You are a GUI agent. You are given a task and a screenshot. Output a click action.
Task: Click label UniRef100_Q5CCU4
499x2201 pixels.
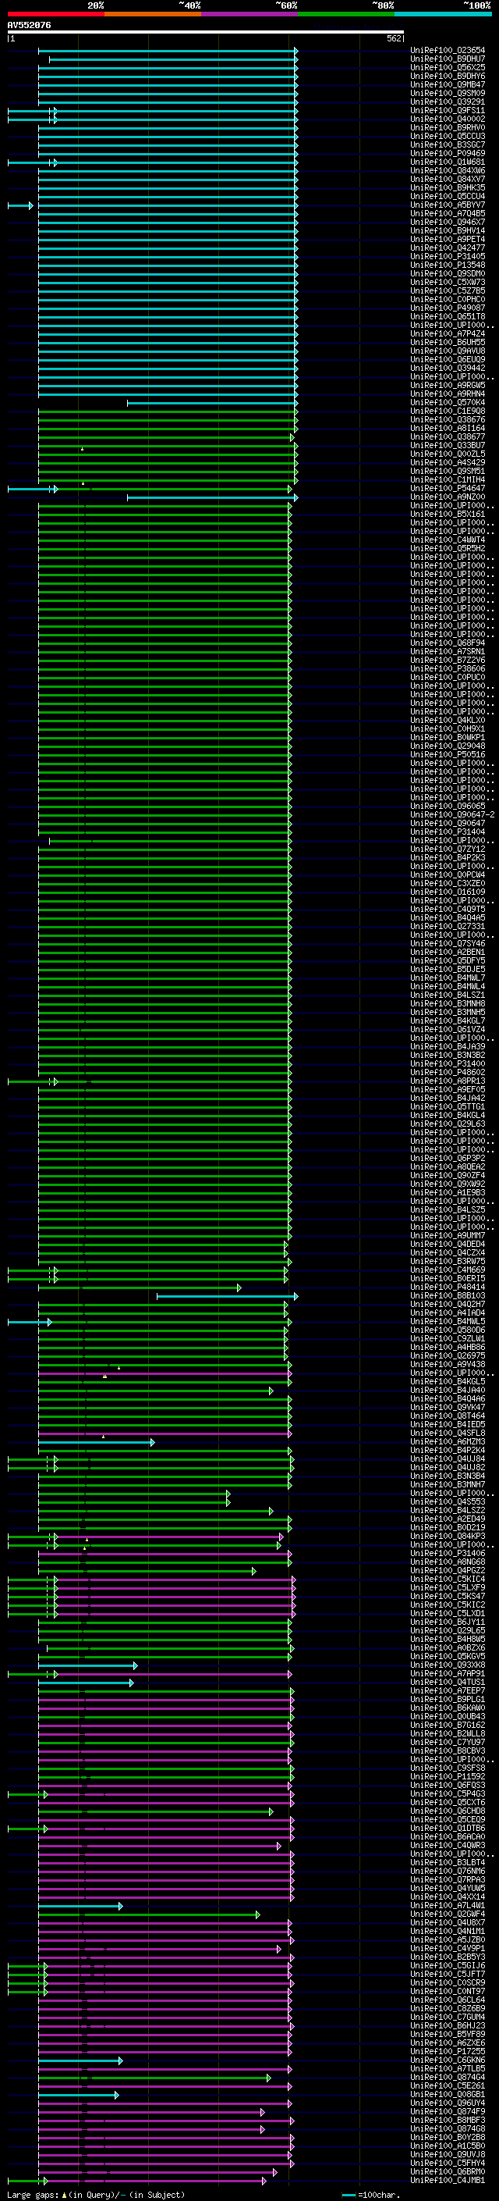pos(448,197)
